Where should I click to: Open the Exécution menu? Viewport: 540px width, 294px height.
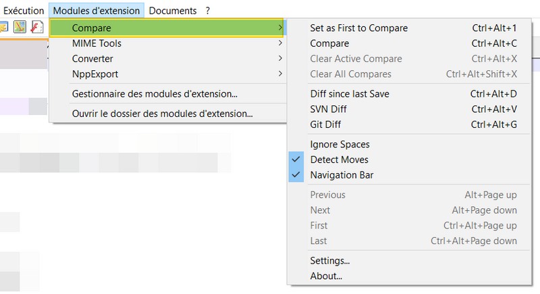pyautogui.click(x=24, y=10)
